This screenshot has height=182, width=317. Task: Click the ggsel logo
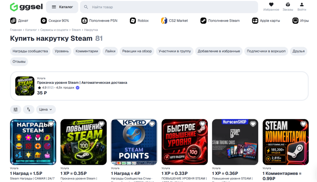[x=26, y=7]
